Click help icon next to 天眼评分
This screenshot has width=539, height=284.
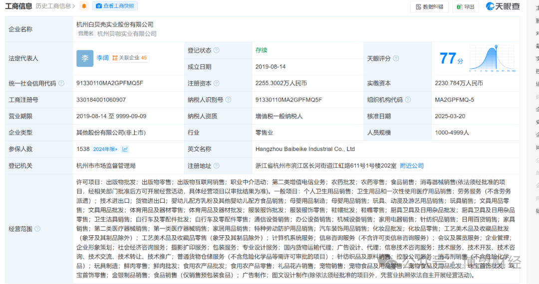[x=396, y=59]
